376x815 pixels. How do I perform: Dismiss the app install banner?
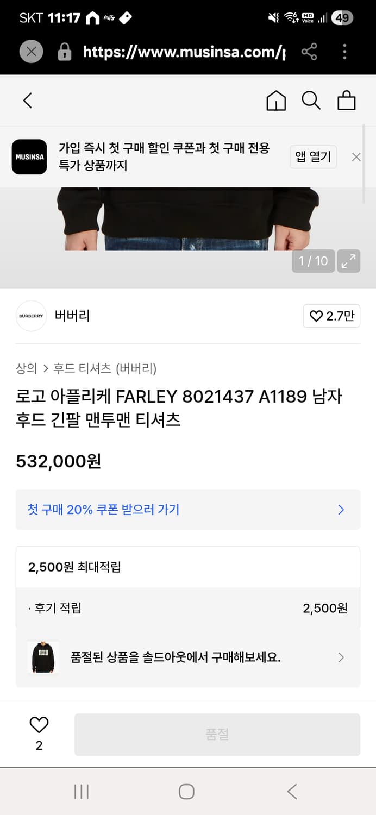tap(356, 157)
